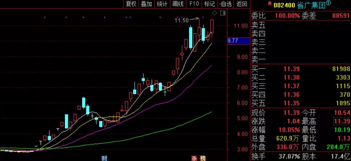Click the 涨 marker icon
Image resolution: width=351 pixels, height=161 pixels.
194,158
